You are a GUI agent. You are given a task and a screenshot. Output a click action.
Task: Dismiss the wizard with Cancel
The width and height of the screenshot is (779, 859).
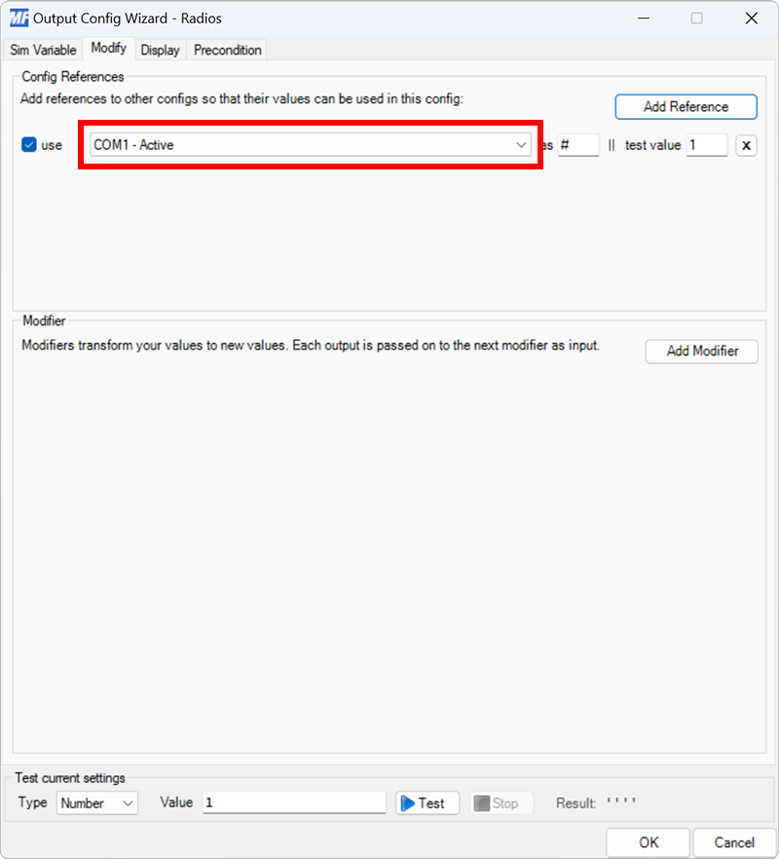click(734, 842)
